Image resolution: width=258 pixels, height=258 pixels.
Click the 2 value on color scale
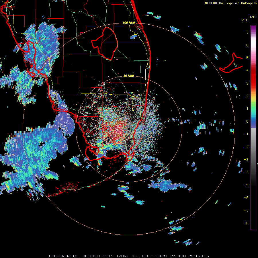click(x=247, y=96)
